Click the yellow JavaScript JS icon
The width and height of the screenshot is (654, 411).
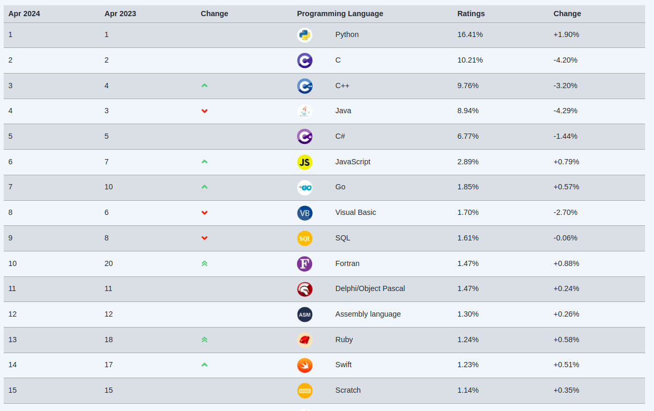click(305, 162)
